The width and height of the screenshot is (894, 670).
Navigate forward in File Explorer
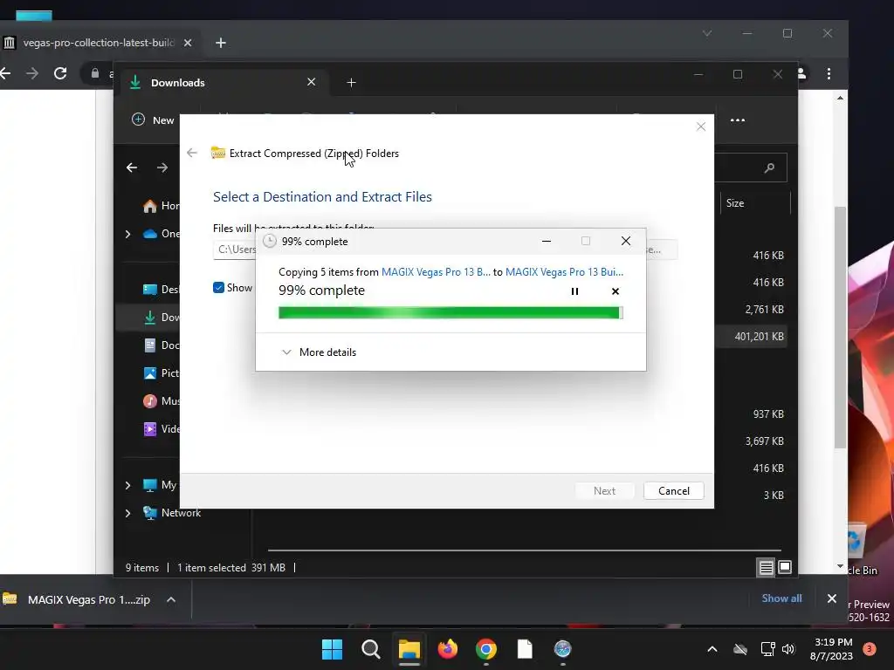pos(162,167)
